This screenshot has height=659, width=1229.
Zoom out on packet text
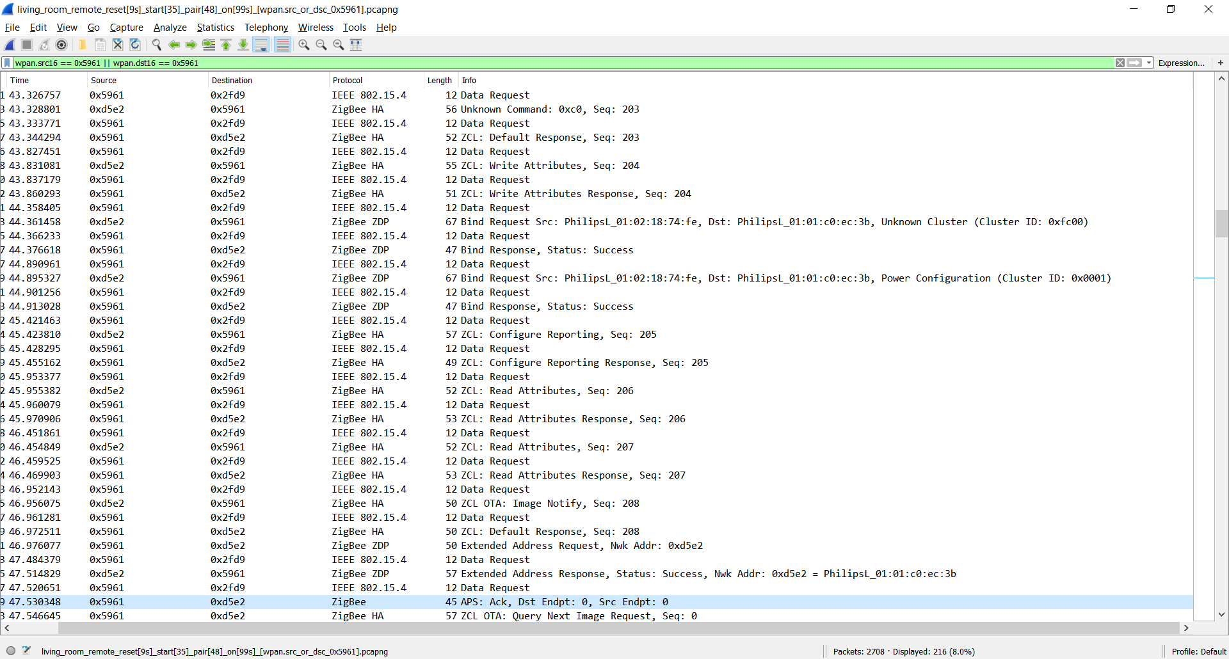321,45
